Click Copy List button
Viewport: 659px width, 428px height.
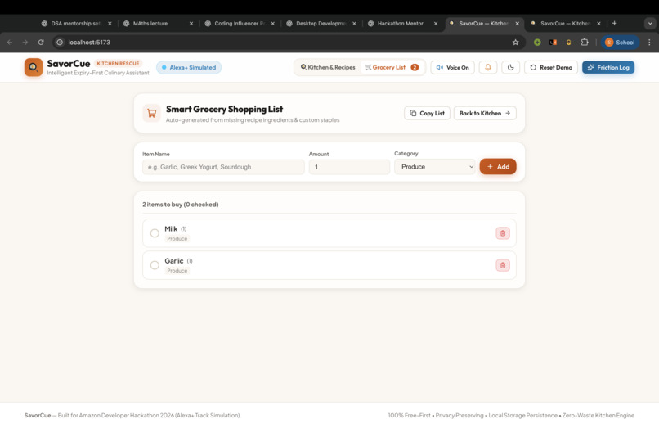[427, 113]
